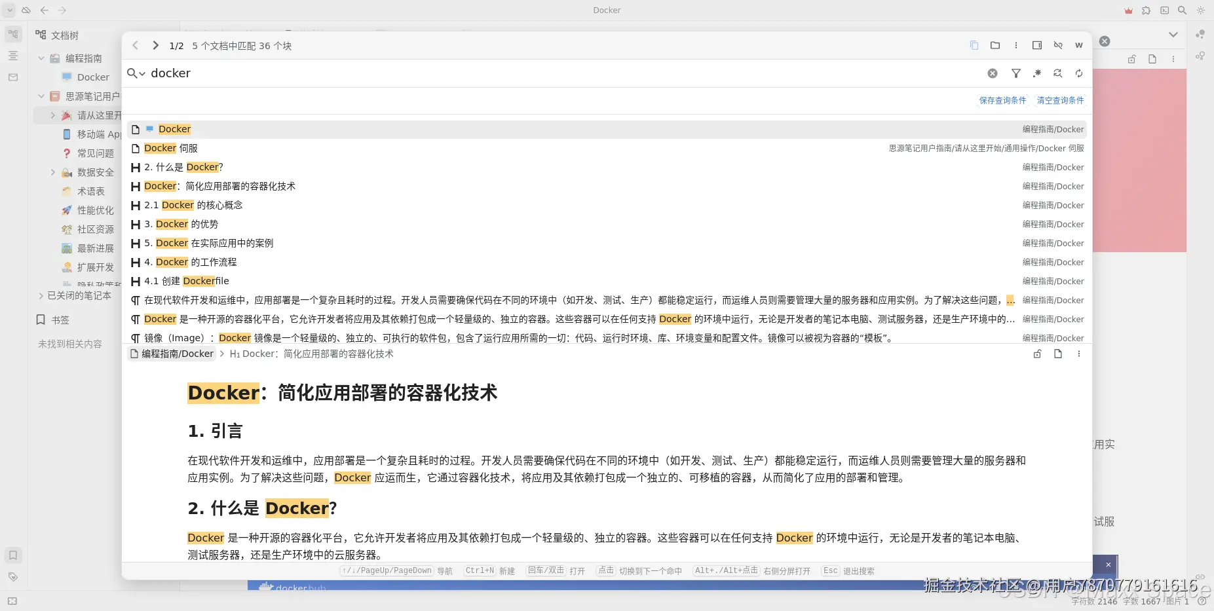
Task: Click the broken-link icon in search header
Action: tap(1058, 45)
